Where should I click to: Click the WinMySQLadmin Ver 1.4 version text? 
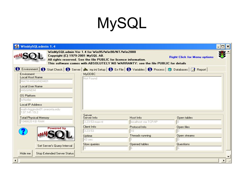coord(92,52)
